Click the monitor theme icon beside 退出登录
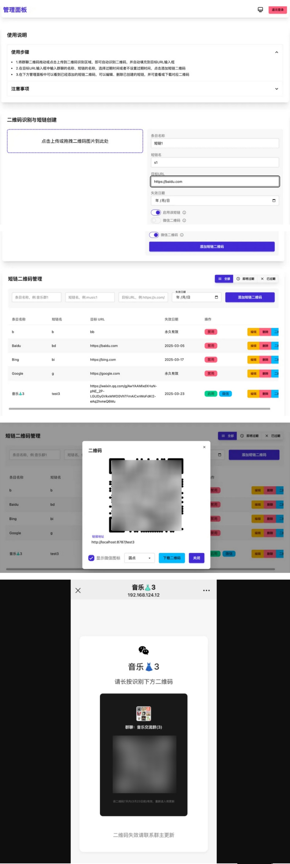Viewport: 290px width, 864px height. (260, 9)
